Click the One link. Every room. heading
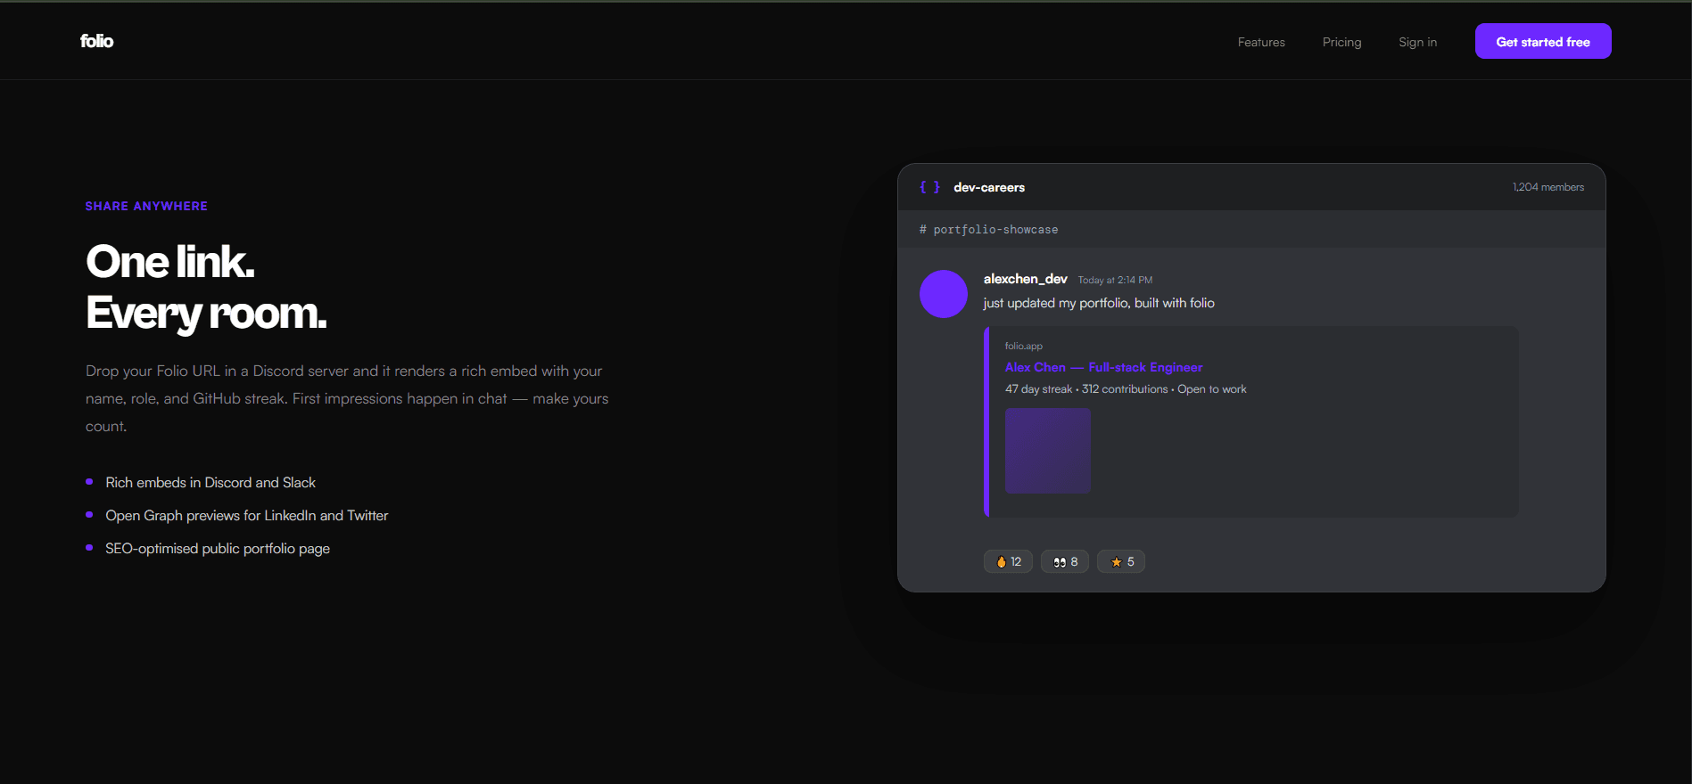1692x784 pixels. (206, 287)
